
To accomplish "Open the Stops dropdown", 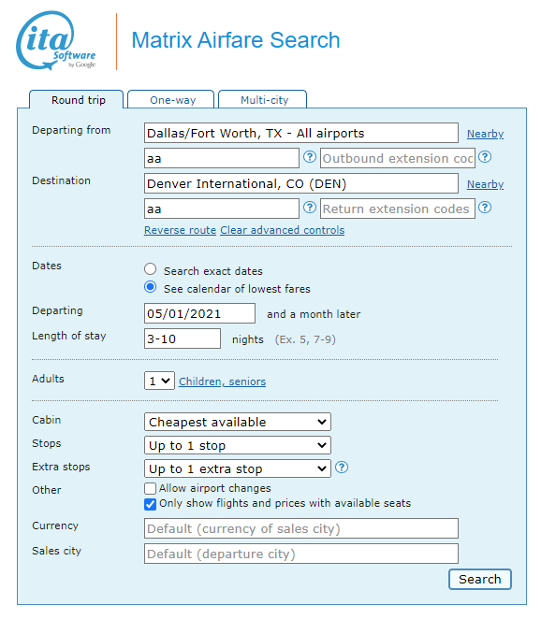I will point(238,445).
